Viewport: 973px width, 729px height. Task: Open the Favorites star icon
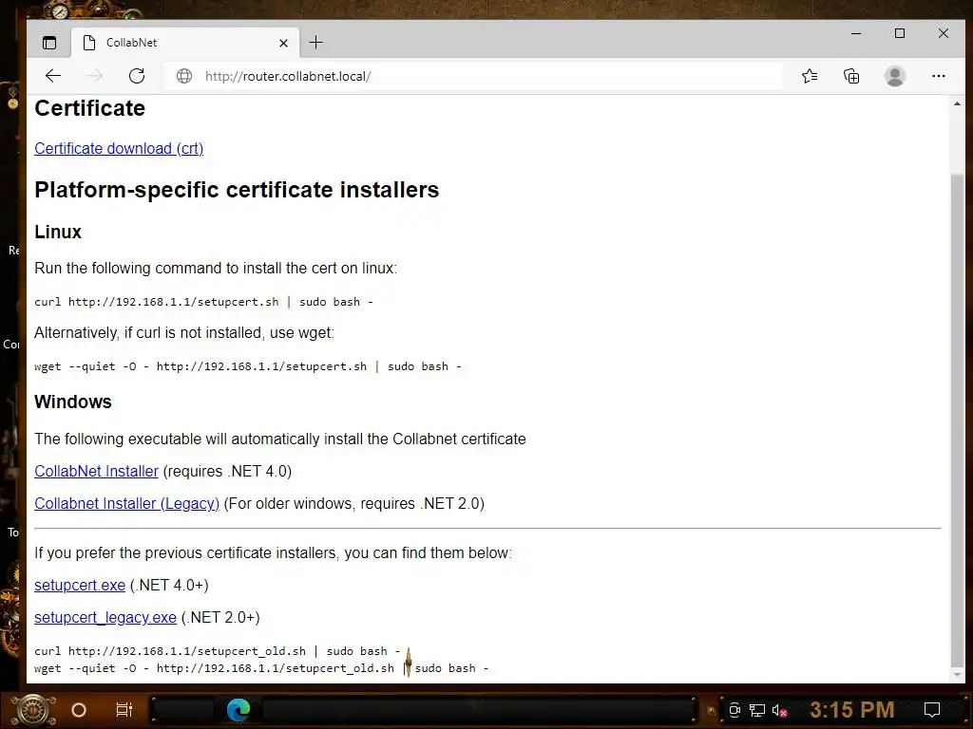point(810,76)
